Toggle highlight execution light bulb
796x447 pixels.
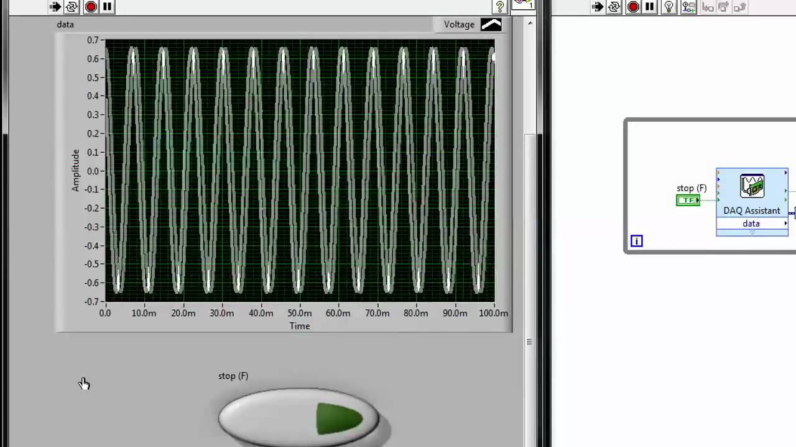tap(669, 7)
